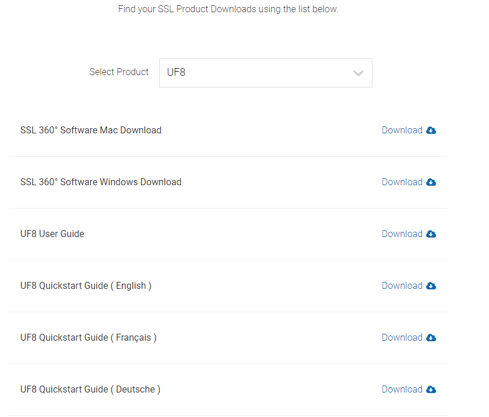Download the UF8 Quickstart Guide in English

402,285
